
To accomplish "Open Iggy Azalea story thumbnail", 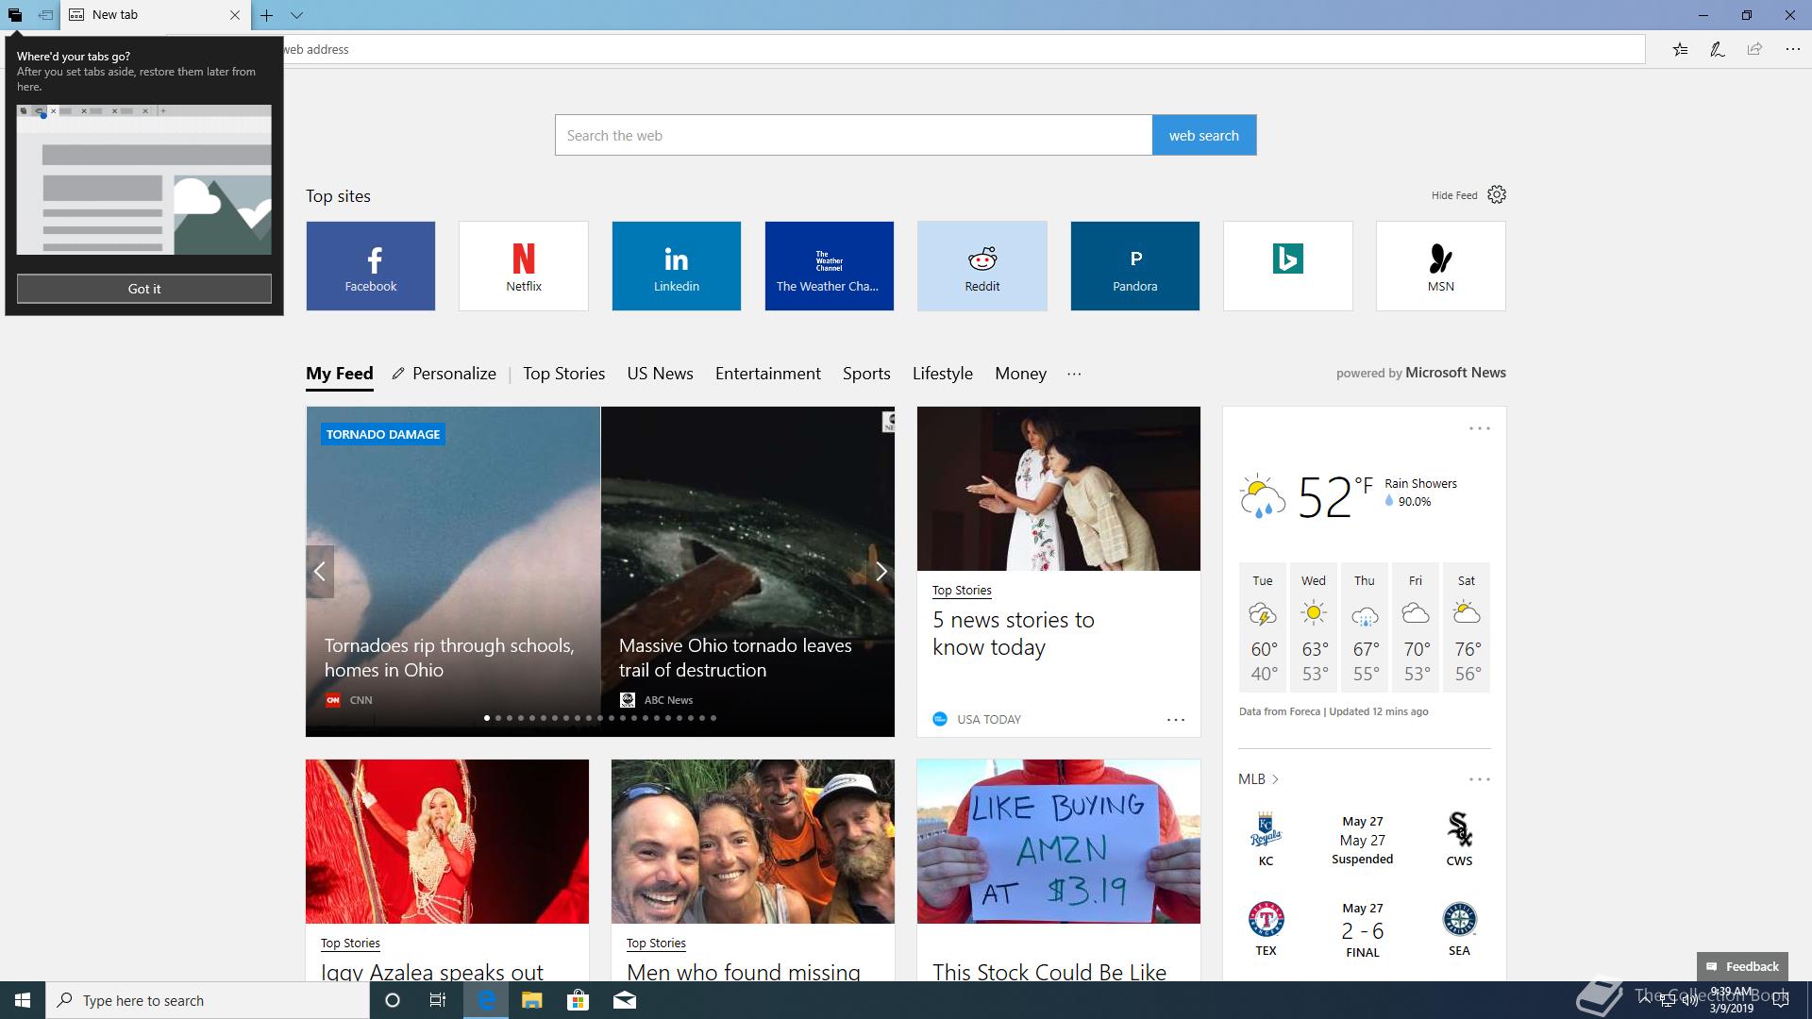I will [447, 842].
